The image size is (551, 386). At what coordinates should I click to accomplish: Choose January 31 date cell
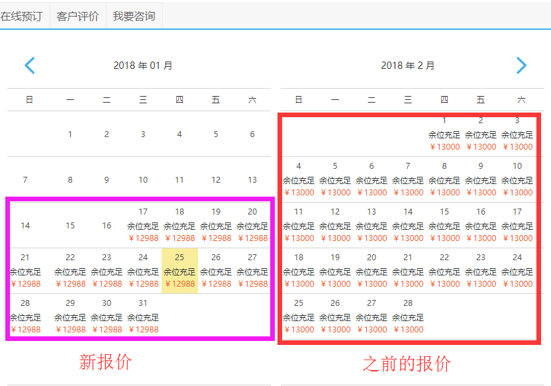point(143,316)
